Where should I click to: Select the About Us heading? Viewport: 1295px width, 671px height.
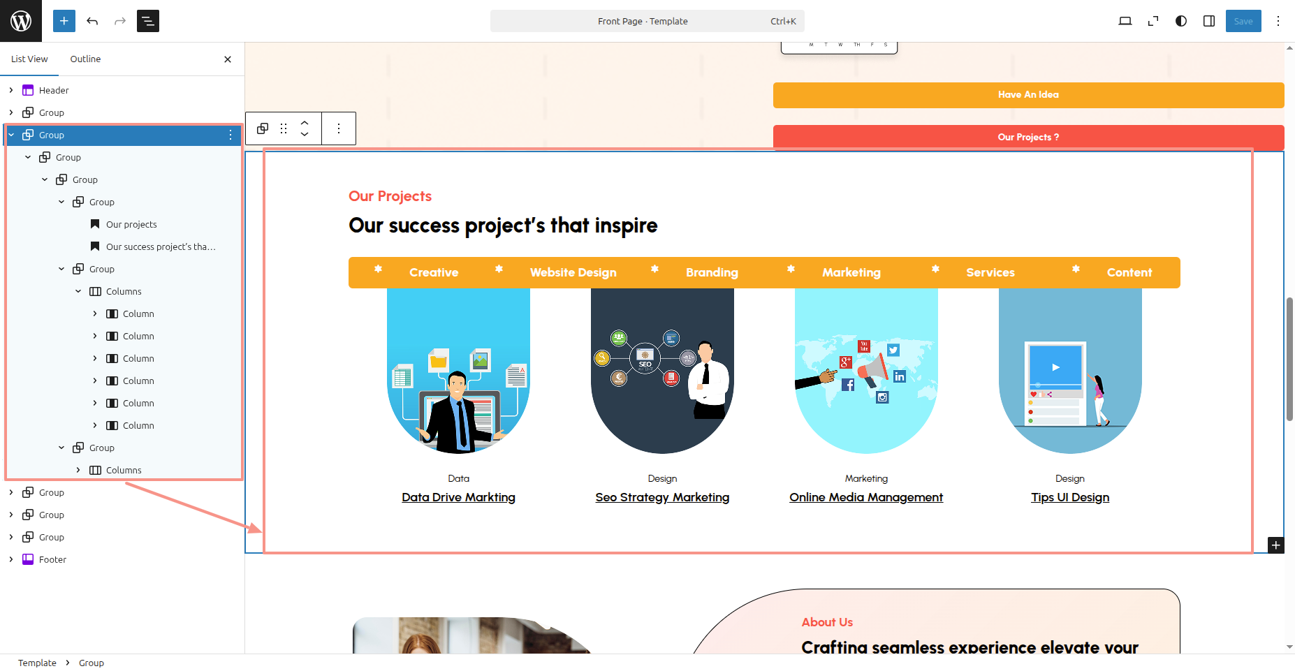pos(827,622)
